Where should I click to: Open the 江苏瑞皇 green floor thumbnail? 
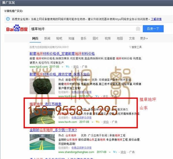pyautogui.click(x=42, y=116)
